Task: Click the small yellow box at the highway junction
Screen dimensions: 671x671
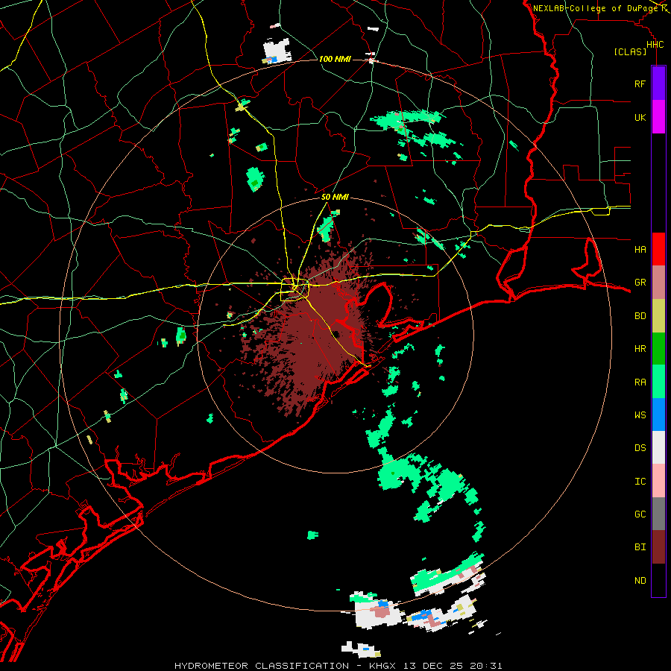Action: [x=294, y=289]
